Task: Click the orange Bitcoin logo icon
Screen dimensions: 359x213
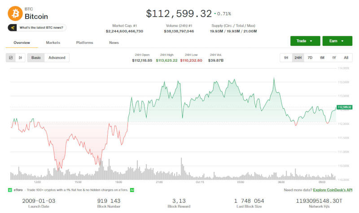Action: pos(14,13)
